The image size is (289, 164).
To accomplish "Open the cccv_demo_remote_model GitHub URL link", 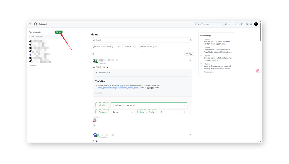I will point(118,88).
